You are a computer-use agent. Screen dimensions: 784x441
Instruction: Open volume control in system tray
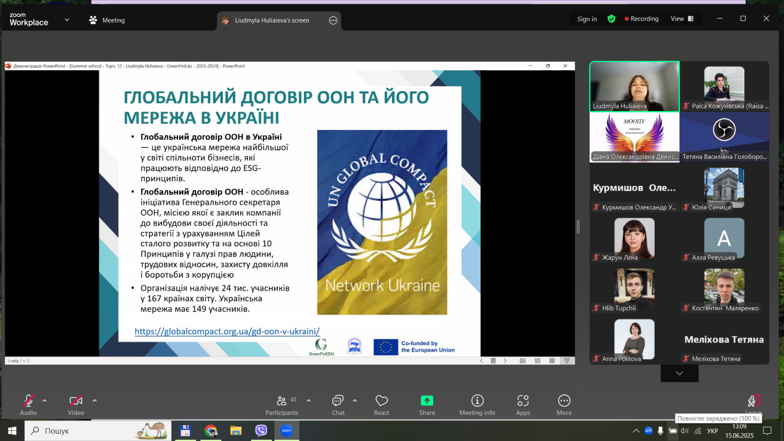(685, 431)
